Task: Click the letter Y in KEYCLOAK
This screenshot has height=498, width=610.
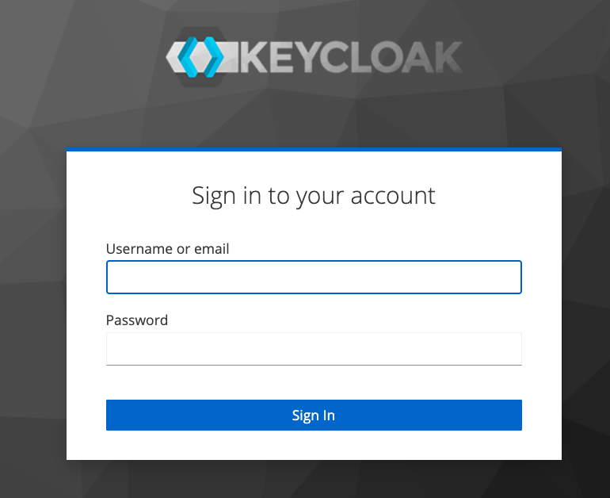Action: [307, 57]
